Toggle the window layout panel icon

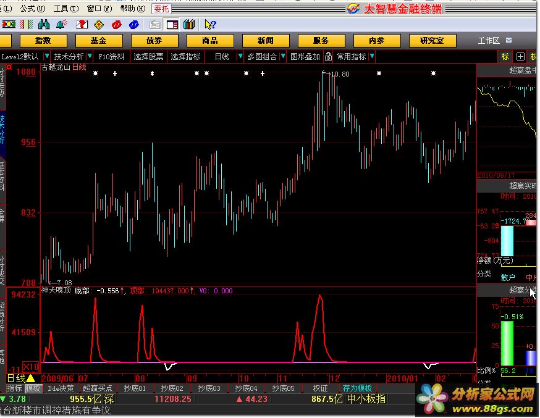[x=172, y=25]
